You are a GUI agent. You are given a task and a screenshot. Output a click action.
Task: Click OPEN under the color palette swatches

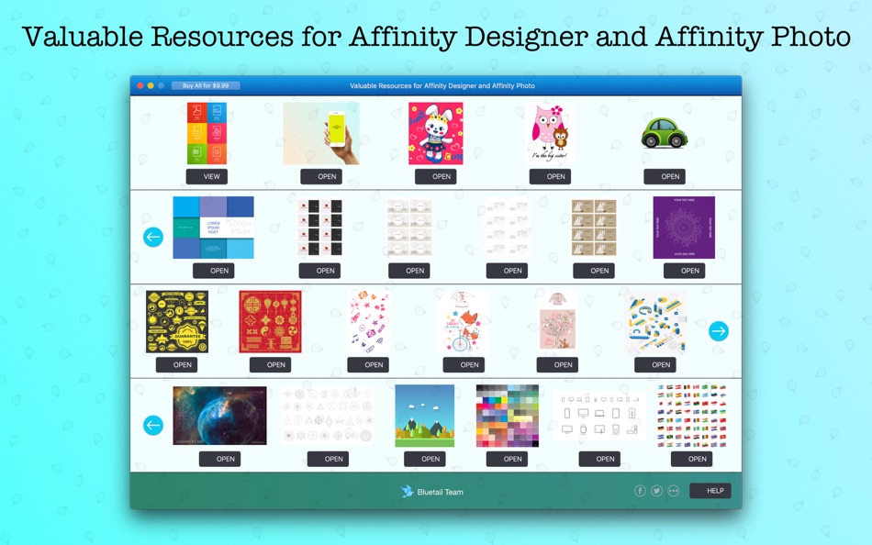pyautogui.click(x=508, y=459)
